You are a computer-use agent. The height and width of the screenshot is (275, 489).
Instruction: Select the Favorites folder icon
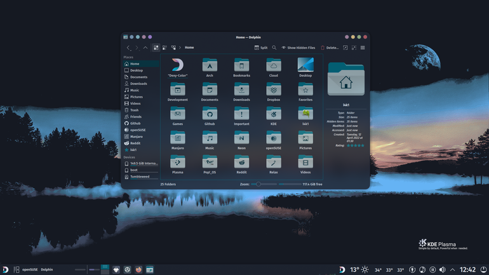[305, 89]
